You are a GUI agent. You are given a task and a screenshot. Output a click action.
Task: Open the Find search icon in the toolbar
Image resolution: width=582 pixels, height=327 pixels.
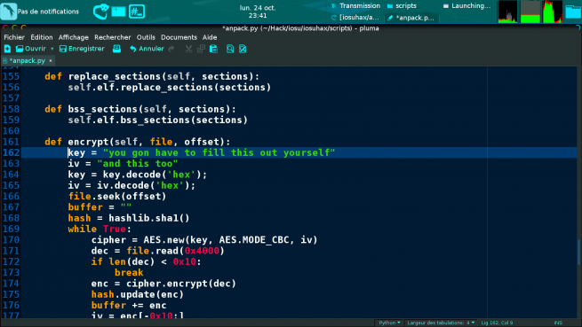(x=230, y=49)
